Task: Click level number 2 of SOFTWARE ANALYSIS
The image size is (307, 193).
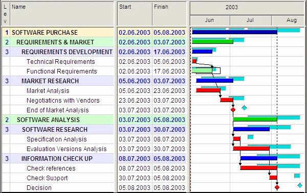Action: [7, 120]
